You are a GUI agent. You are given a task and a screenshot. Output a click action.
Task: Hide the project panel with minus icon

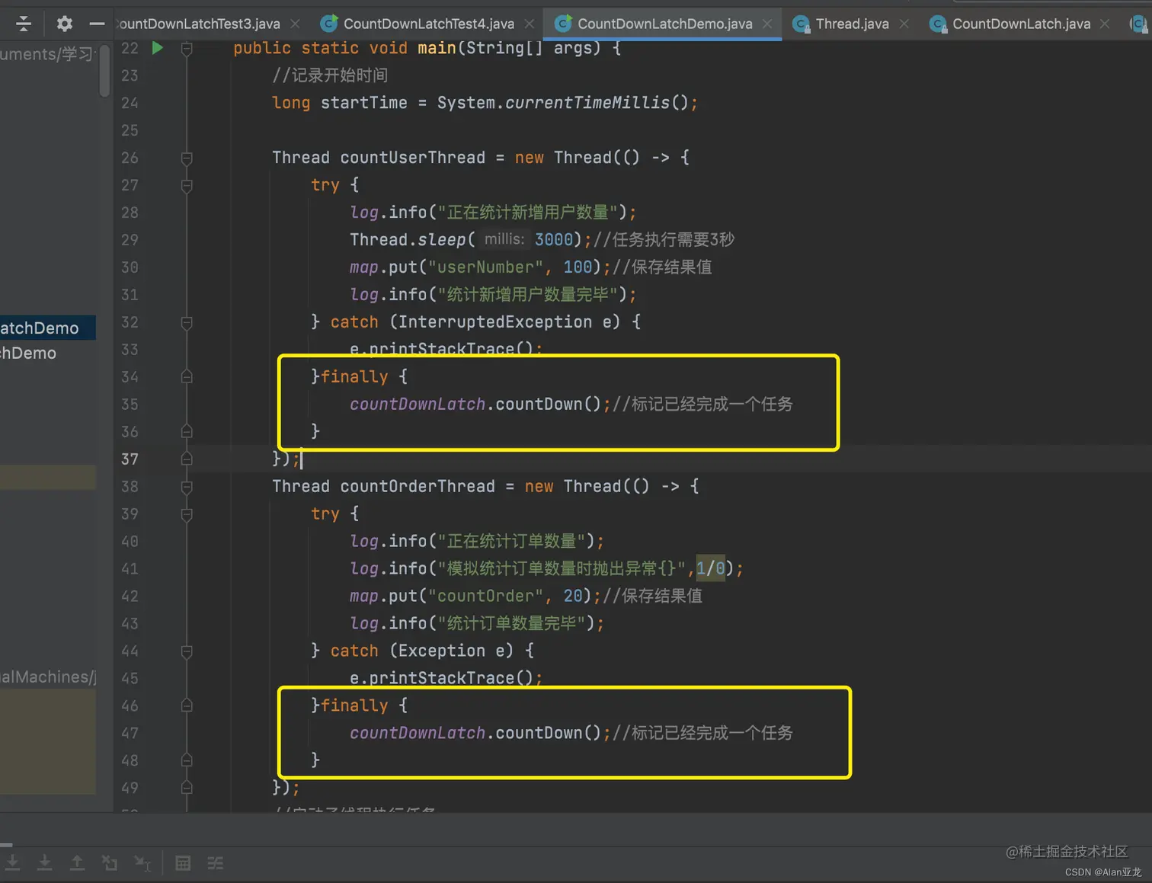coord(97,24)
